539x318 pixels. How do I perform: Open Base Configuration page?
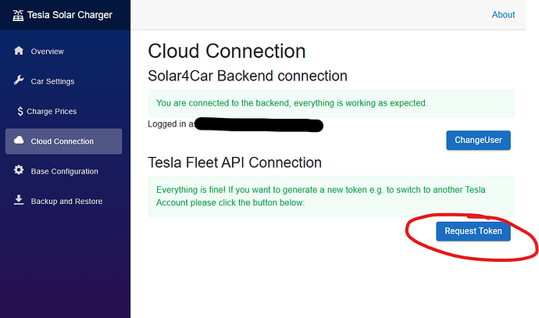point(63,171)
